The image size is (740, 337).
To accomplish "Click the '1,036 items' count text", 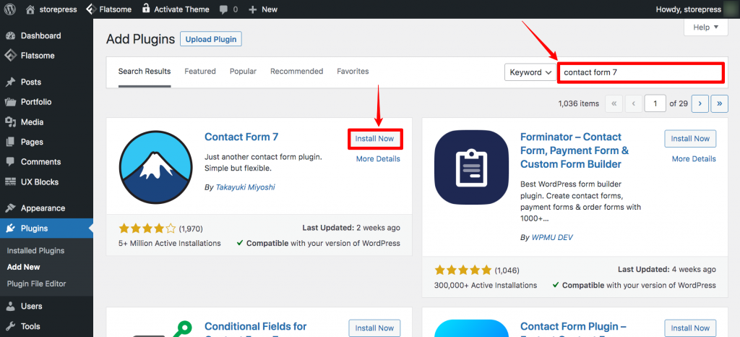I will click(579, 103).
